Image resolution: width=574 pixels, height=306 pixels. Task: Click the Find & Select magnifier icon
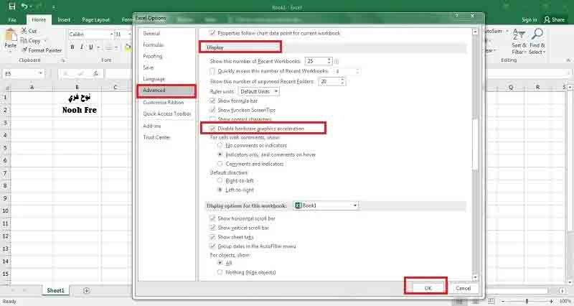point(537,34)
